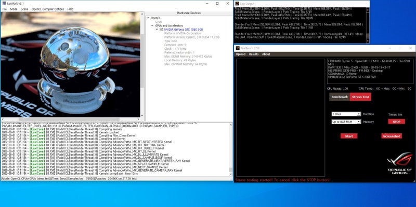416x207 pixels.
Task: Collapse the OpenCL tree node
Action: coord(148,18)
